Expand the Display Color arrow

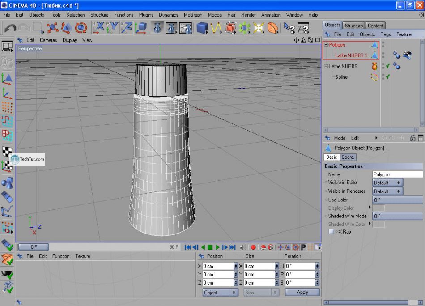[370, 207]
